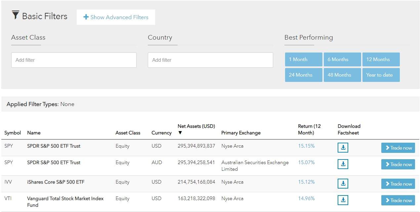Image resolution: width=420 pixels, height=212 pixels.
Task: Click the Net Assets sort arrow
Action: click(x=180, y=133)
